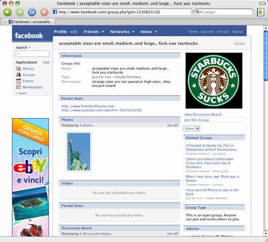Reload the page with the refresh icon

[x=32, y=12]
